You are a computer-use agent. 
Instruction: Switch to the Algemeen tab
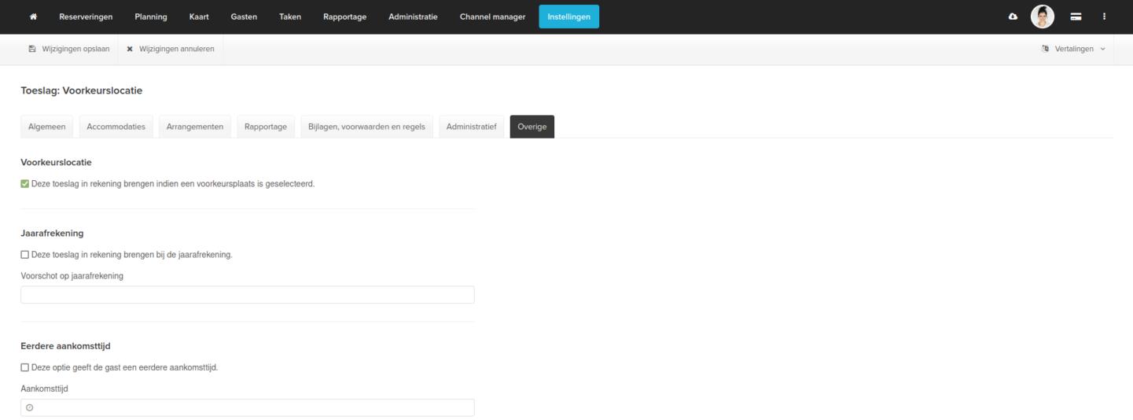[x=46, y=127]
